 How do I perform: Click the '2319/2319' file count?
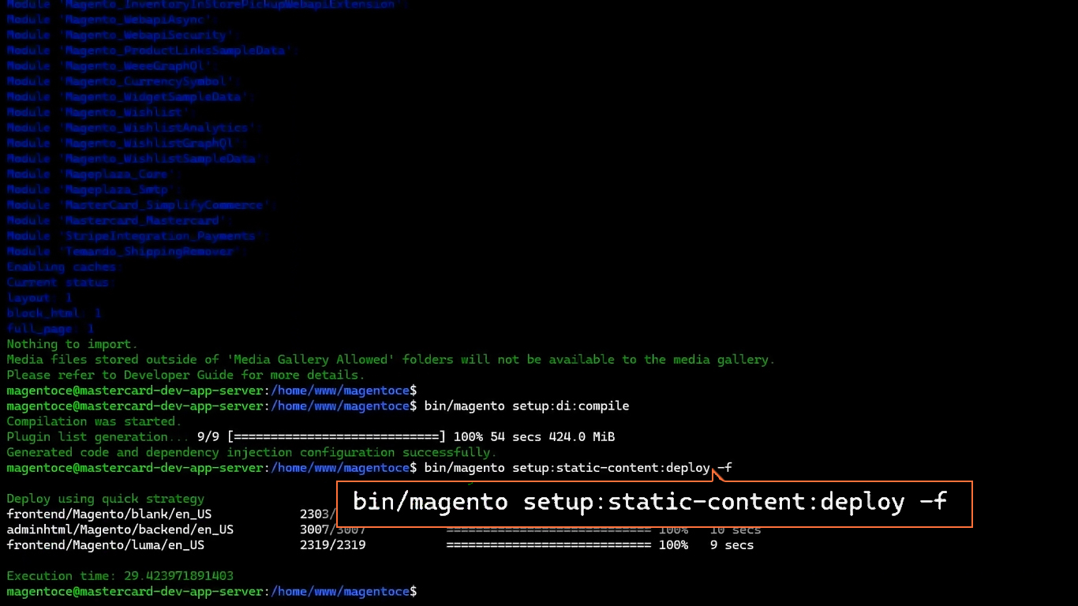coord(332,545)
